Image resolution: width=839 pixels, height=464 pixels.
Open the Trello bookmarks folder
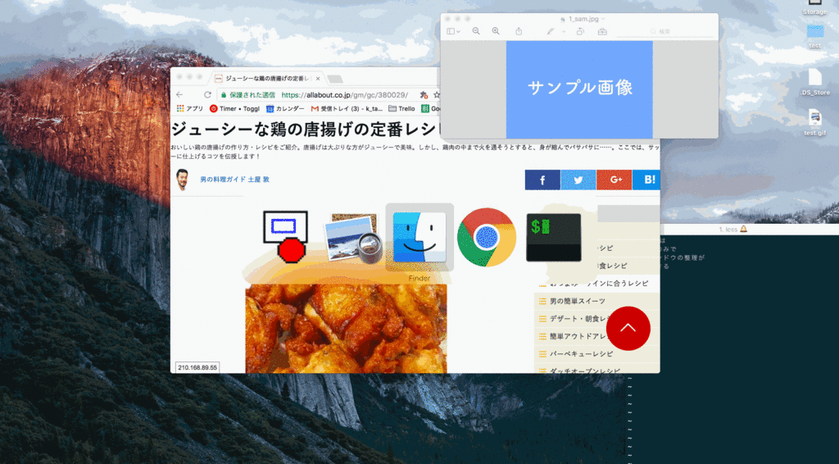click(401, 109)
